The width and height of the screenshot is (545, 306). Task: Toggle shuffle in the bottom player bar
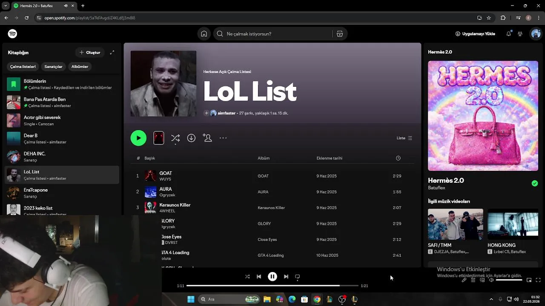pyautogui.click(x=247, y=276)
